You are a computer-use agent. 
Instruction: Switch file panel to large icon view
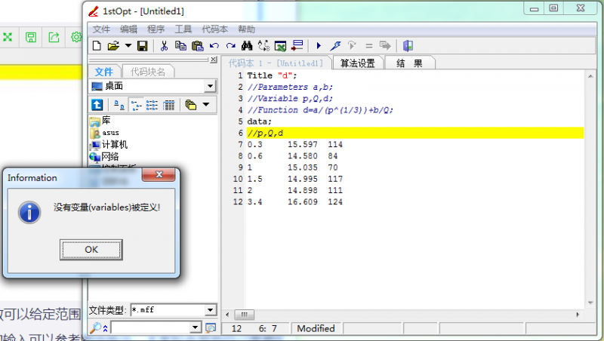tap(119, 105)
